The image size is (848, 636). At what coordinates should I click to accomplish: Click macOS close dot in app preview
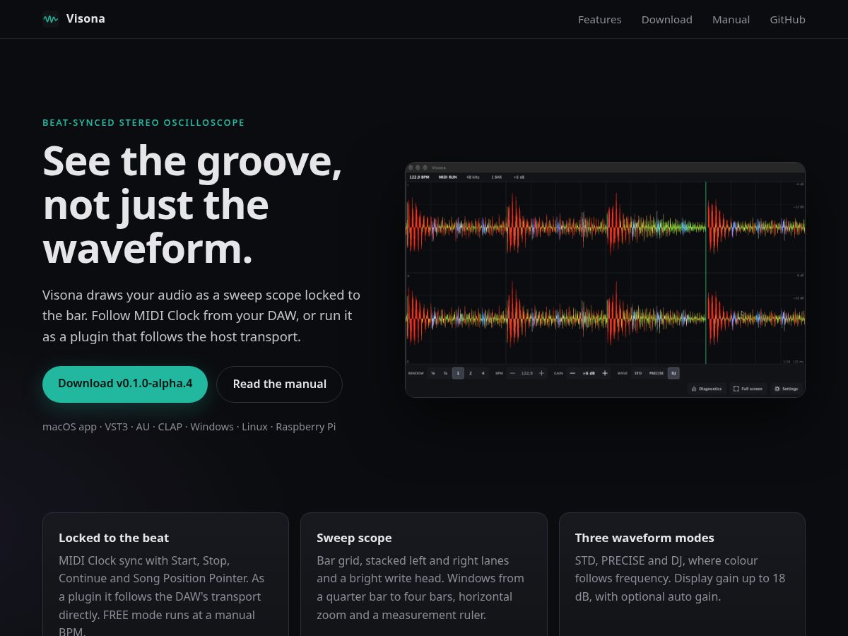[x=411, y=167]
